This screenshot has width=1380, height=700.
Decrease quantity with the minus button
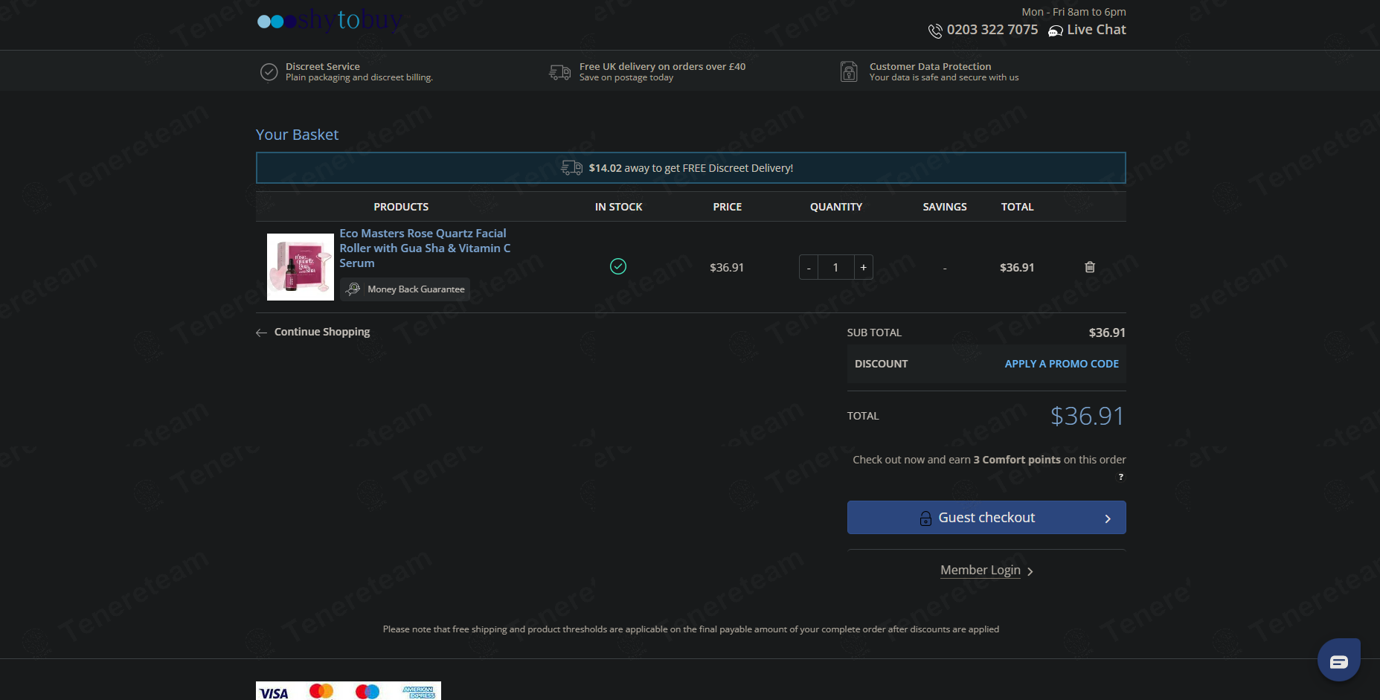[x=809, y=267]
